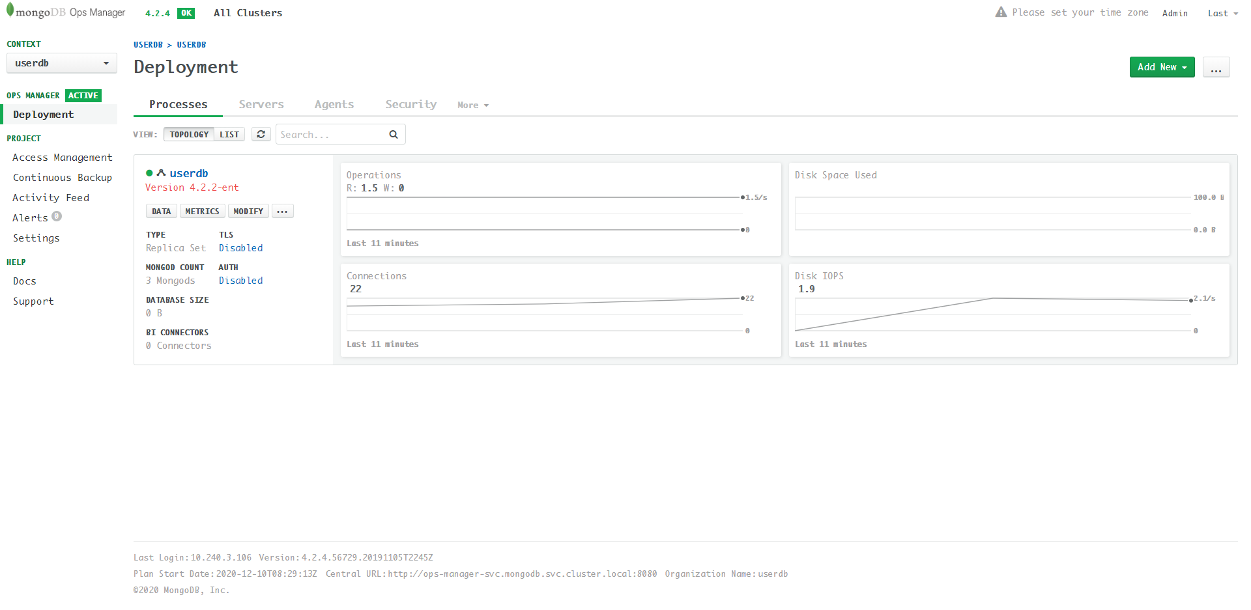This screenshot has height=610, width=1251.
Task: Click the replica set topology icon beside userdb
Action: (161, 173)
